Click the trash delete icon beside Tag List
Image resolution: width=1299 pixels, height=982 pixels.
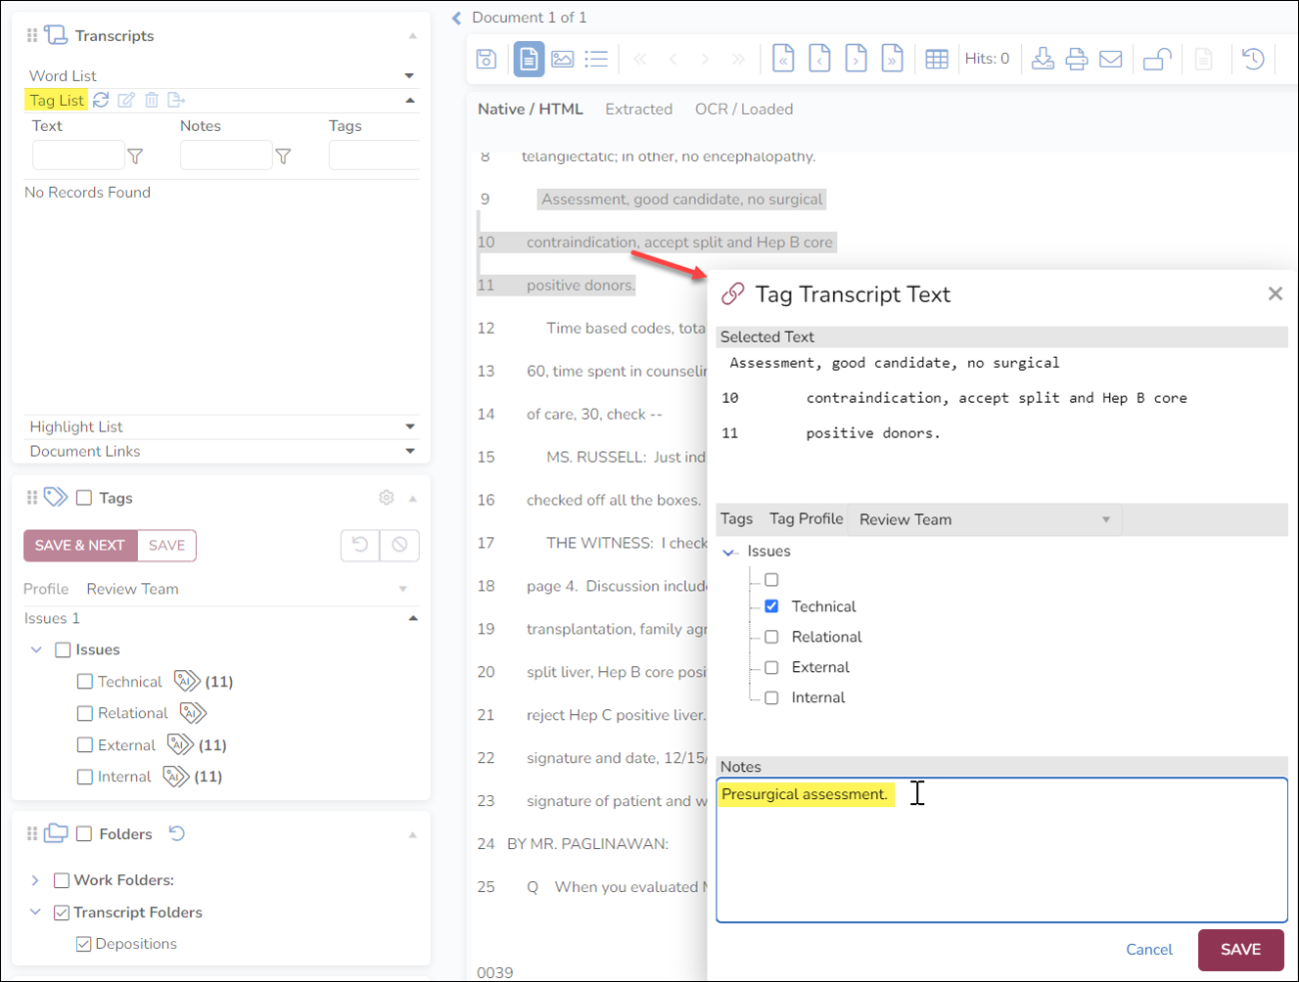(x=152, y=100)
